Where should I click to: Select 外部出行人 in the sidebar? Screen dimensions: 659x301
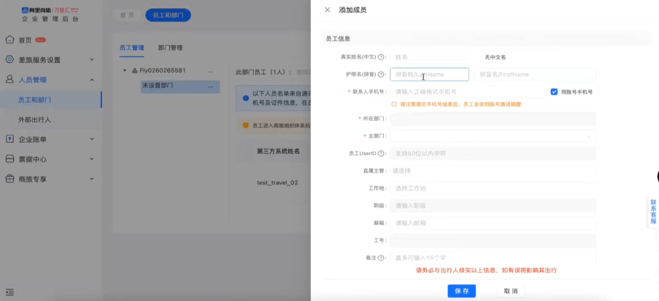(x=35, y=120)
